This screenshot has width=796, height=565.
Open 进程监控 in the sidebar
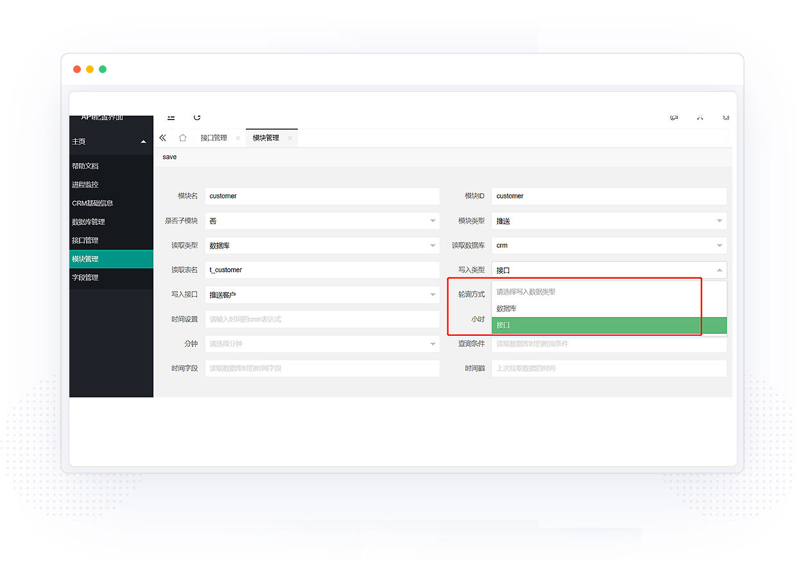tap(111, 184)
